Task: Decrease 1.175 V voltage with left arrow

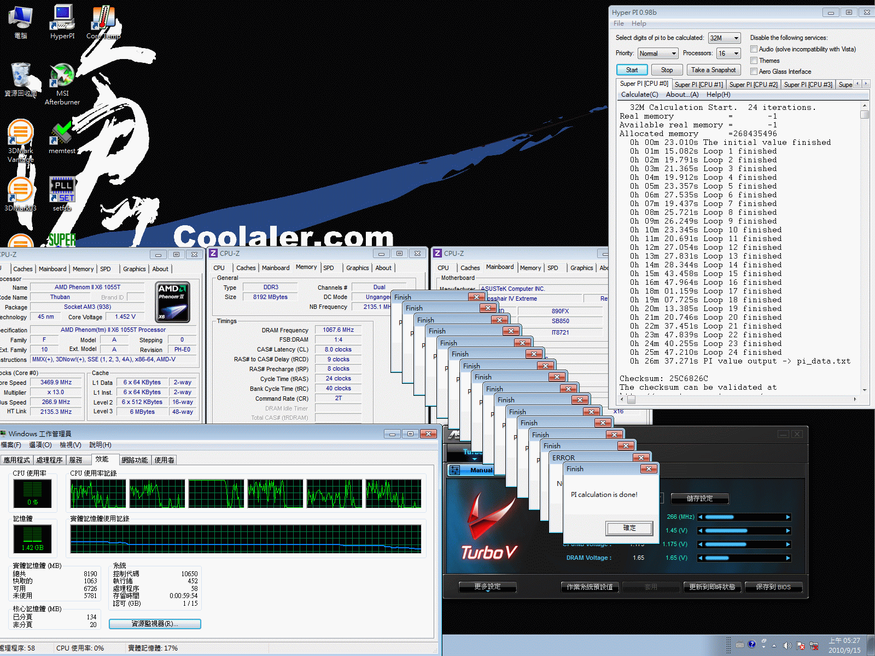Action: click(700, 544)
